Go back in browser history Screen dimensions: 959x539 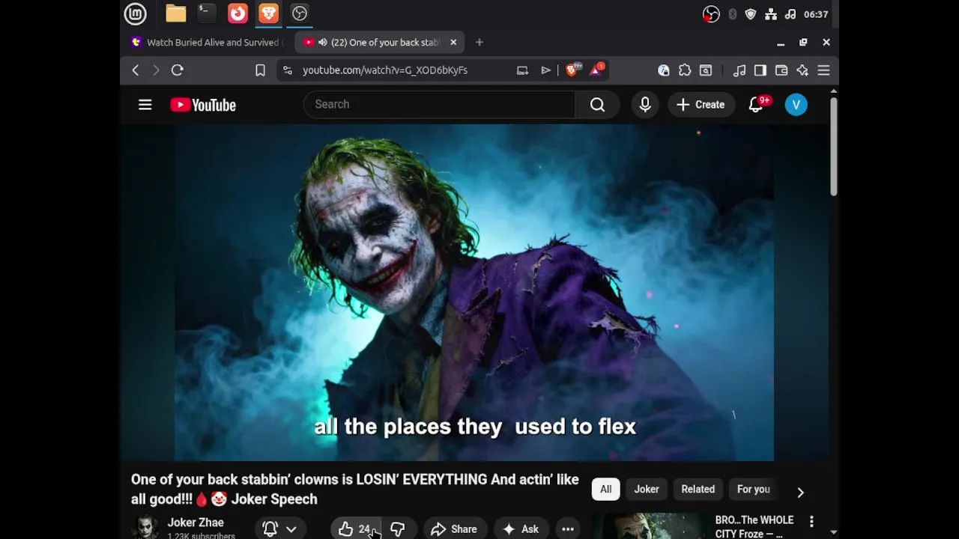click(136, 70)
